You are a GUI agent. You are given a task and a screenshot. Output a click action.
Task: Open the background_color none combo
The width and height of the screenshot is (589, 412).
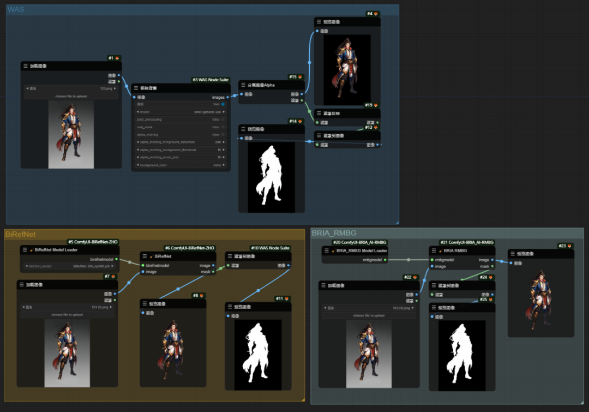pyautogui.click(x=181, y=165)
